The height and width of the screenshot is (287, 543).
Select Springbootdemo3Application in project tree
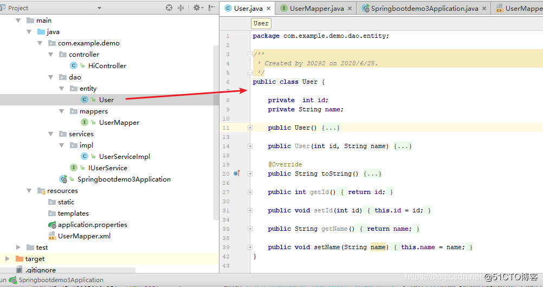pos(124,179)
